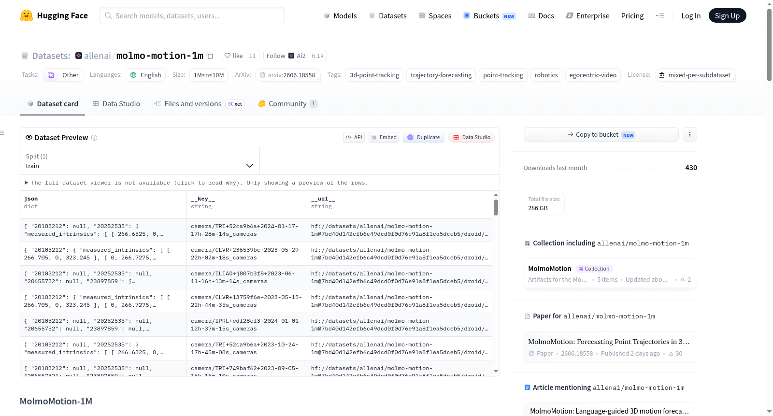The width and height of the screenshot is (773, 416).
Task: Click the Log In link
Action: point(691,15)
